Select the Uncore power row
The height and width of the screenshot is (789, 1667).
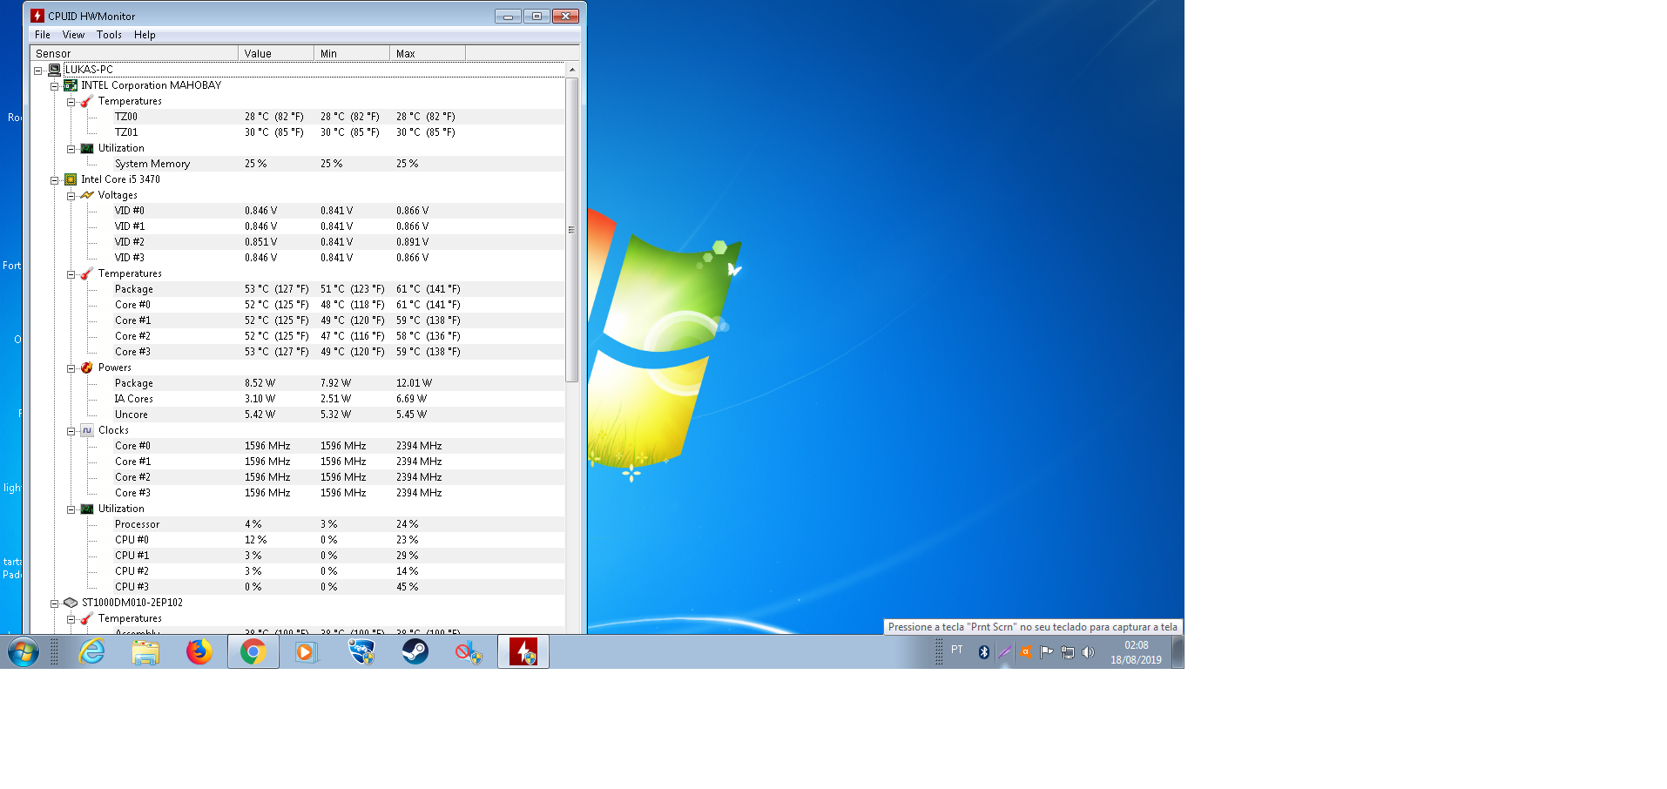coord(298,415)
